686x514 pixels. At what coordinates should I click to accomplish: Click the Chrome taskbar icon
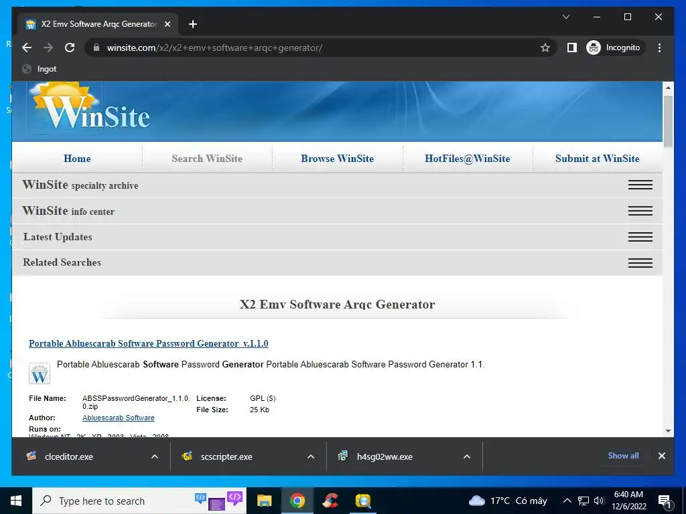coord(297,501)
